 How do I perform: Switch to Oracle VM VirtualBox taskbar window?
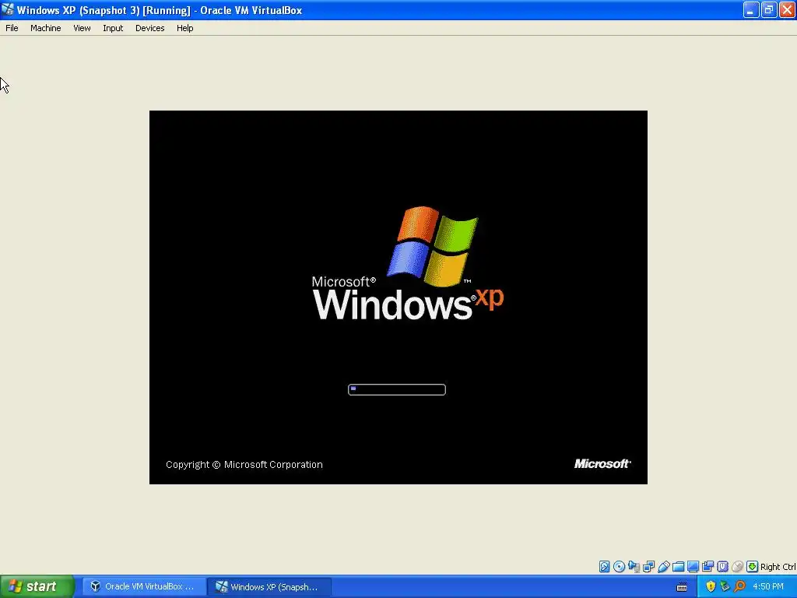coord(144,586)
